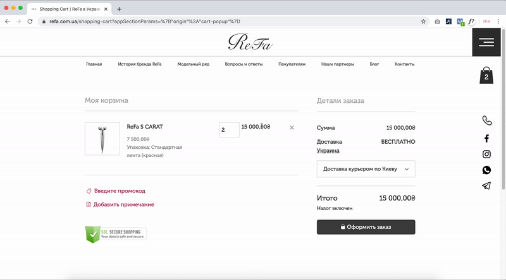Expand the delivery method dropdown
This screenshot has width=506, height=280.
[366, 168]
